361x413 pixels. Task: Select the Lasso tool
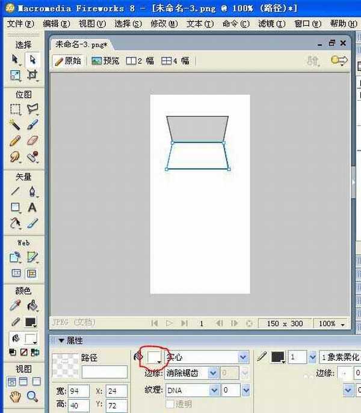tap(32, 109)
